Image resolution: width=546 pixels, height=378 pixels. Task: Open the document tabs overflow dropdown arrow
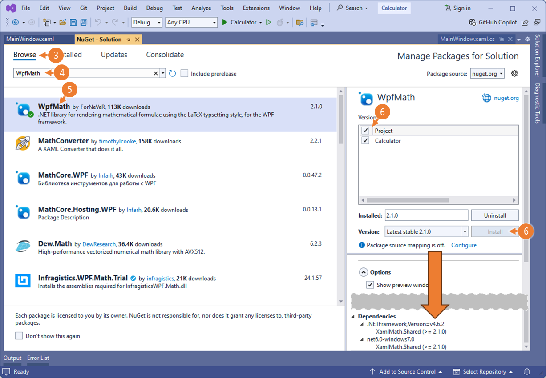point(519,40)
